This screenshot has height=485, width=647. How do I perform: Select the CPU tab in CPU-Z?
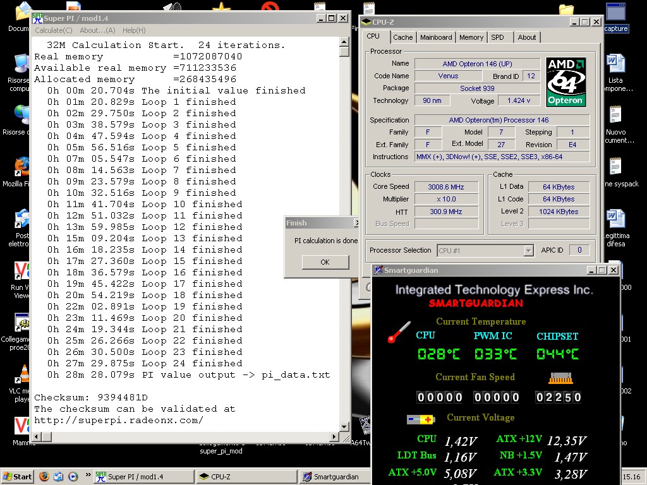click(375, 36)
